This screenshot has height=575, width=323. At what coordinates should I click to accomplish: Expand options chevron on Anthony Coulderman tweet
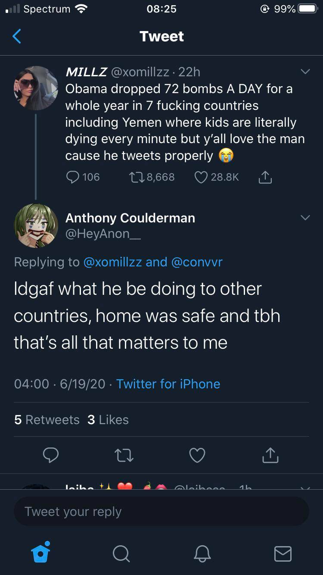click(304, 218)
